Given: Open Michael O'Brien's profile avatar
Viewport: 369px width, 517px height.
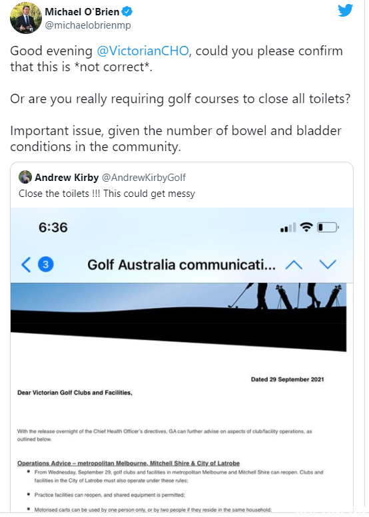Looking at the screenshot, I should (25, 17).
